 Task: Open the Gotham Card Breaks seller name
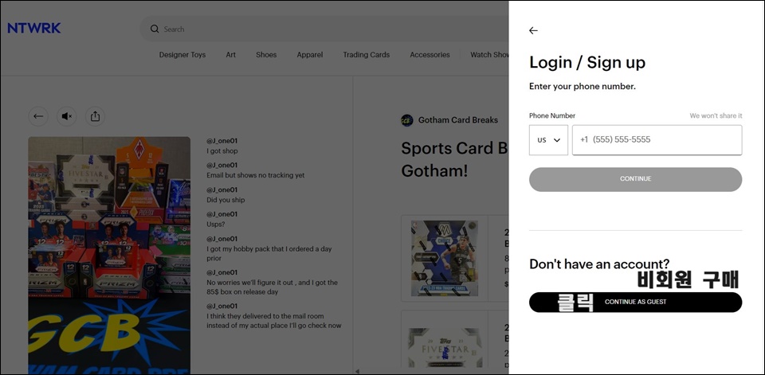[458, 120]
